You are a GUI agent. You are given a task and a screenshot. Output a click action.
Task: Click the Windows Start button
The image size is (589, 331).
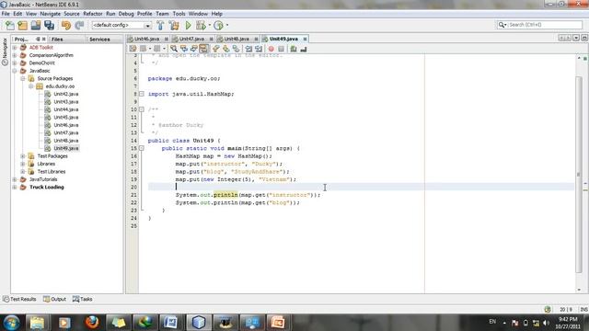pyautogui.click(x=11, y=323)
